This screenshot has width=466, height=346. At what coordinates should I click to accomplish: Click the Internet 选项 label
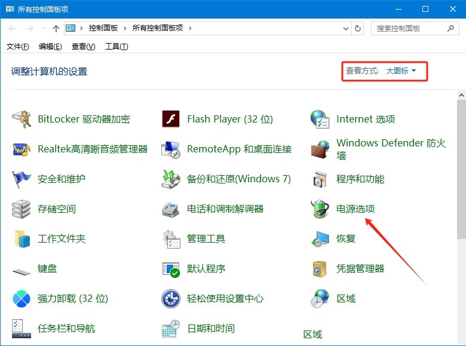click(x=366, y=119)
